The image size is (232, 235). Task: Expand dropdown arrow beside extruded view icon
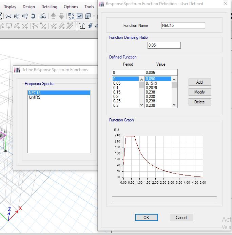[x=94, y=16]
